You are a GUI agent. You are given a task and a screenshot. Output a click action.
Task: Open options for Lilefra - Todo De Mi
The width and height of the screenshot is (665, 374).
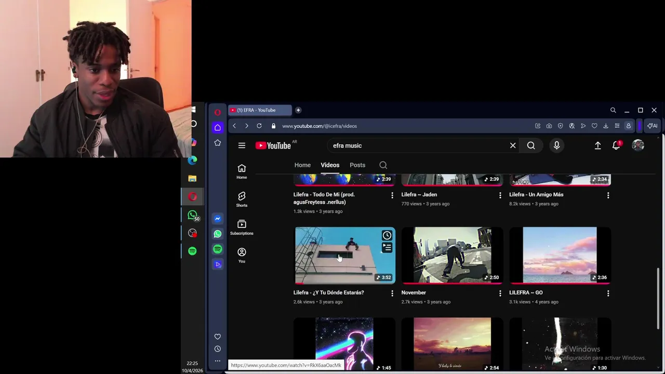point(392,195)
